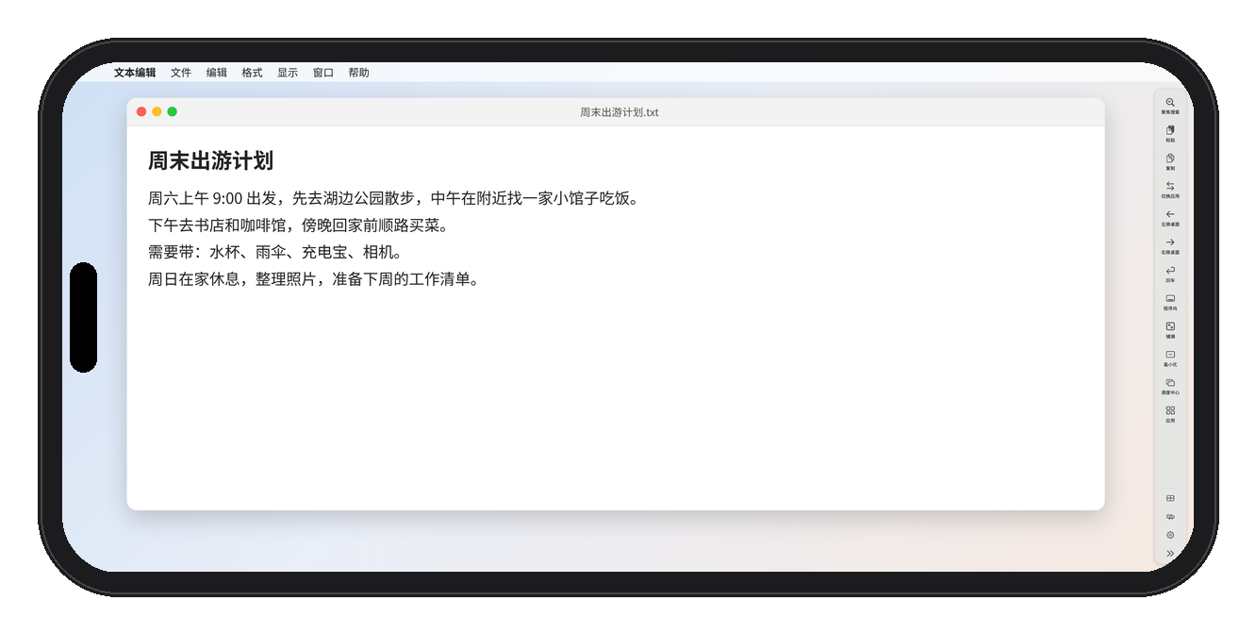
Task: Click the 粘贴 paste icon
Action: click(1170, 129)
